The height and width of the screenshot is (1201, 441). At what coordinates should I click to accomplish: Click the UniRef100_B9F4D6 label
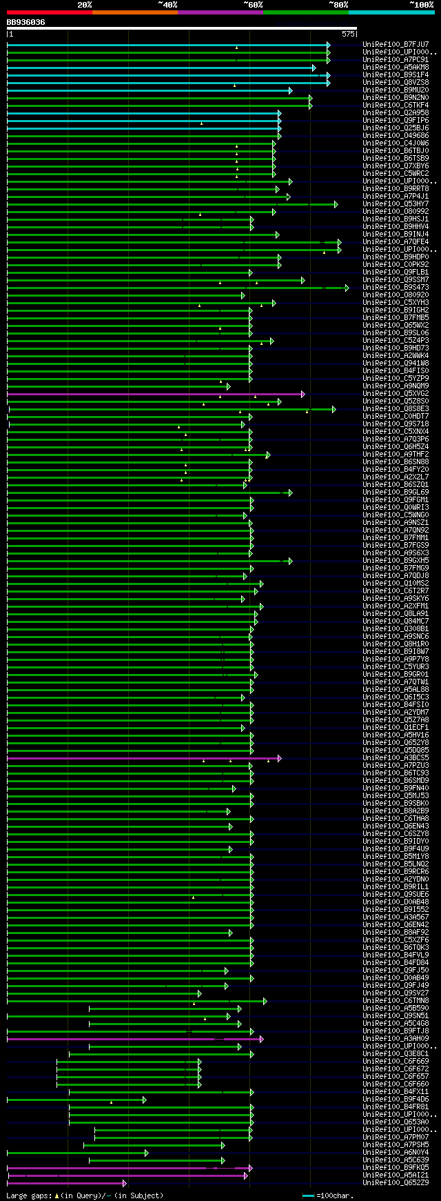click(396, 1100)
